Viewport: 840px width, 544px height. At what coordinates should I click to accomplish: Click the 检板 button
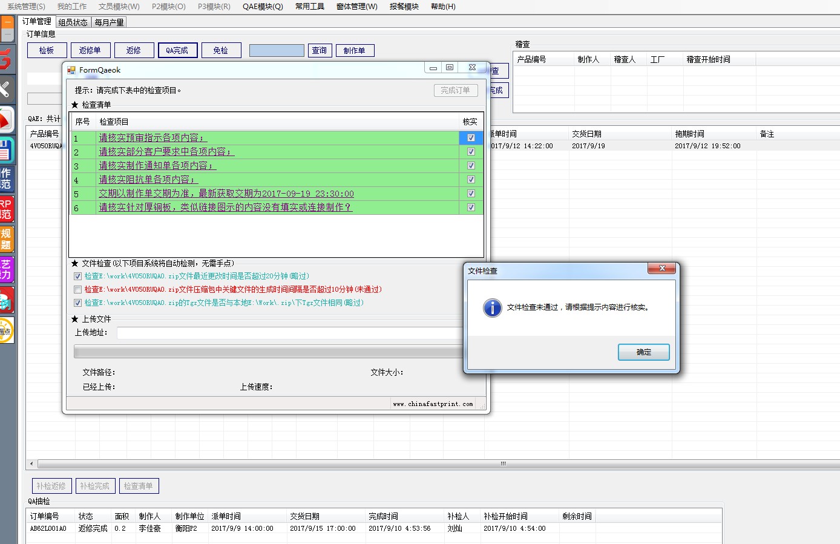click(x=47, y=50)
